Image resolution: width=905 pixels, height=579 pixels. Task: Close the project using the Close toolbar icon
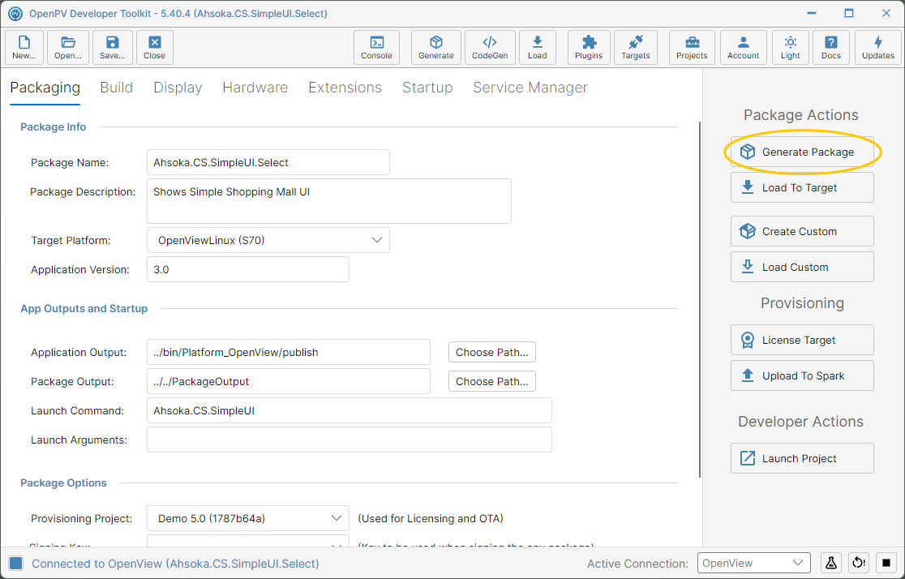155,47
